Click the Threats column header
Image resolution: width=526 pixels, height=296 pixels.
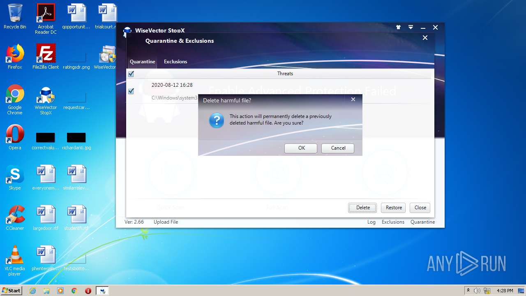pos(285,74)
